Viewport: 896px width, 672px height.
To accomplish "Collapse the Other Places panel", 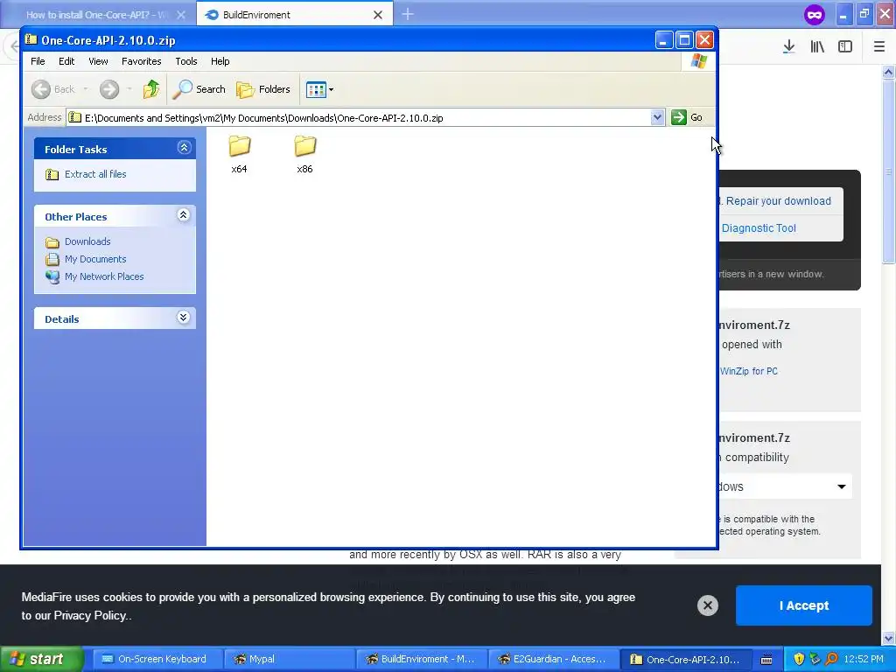I will [184, 215].
